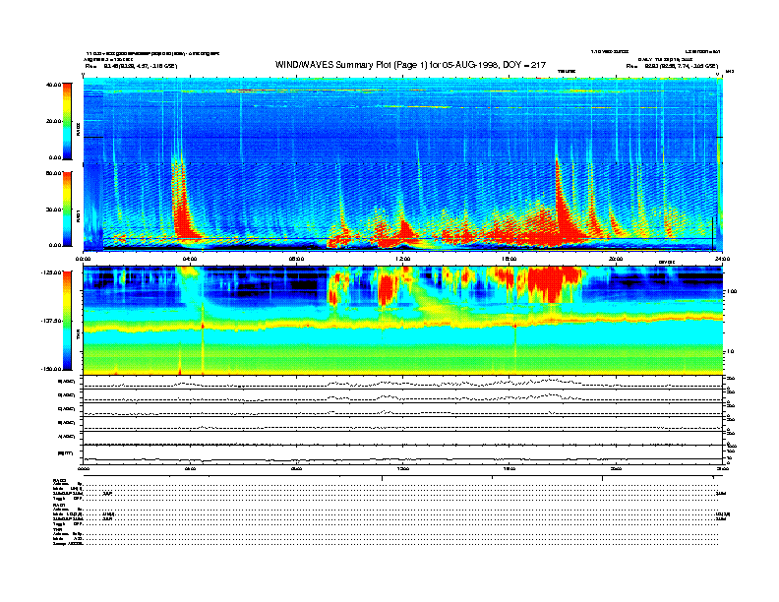The width and height of the screenshot is (779, 602).
Task: Click the -150.00 color scale label
Action: 51,369
